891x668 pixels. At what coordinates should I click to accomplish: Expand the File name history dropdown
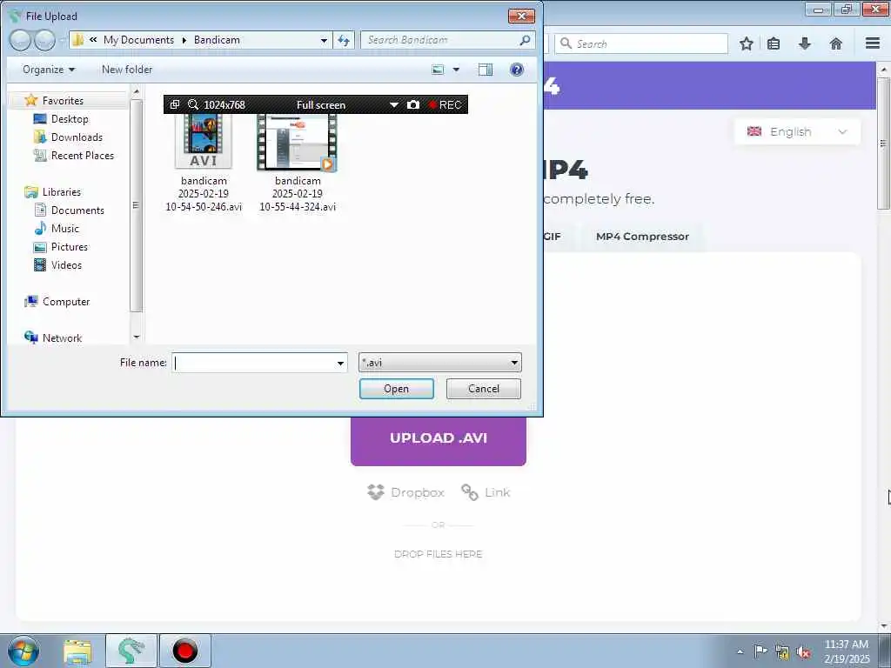[x=340, y=363]
